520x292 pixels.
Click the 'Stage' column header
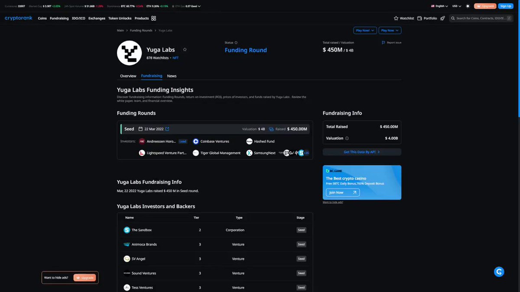click(300, 218)
